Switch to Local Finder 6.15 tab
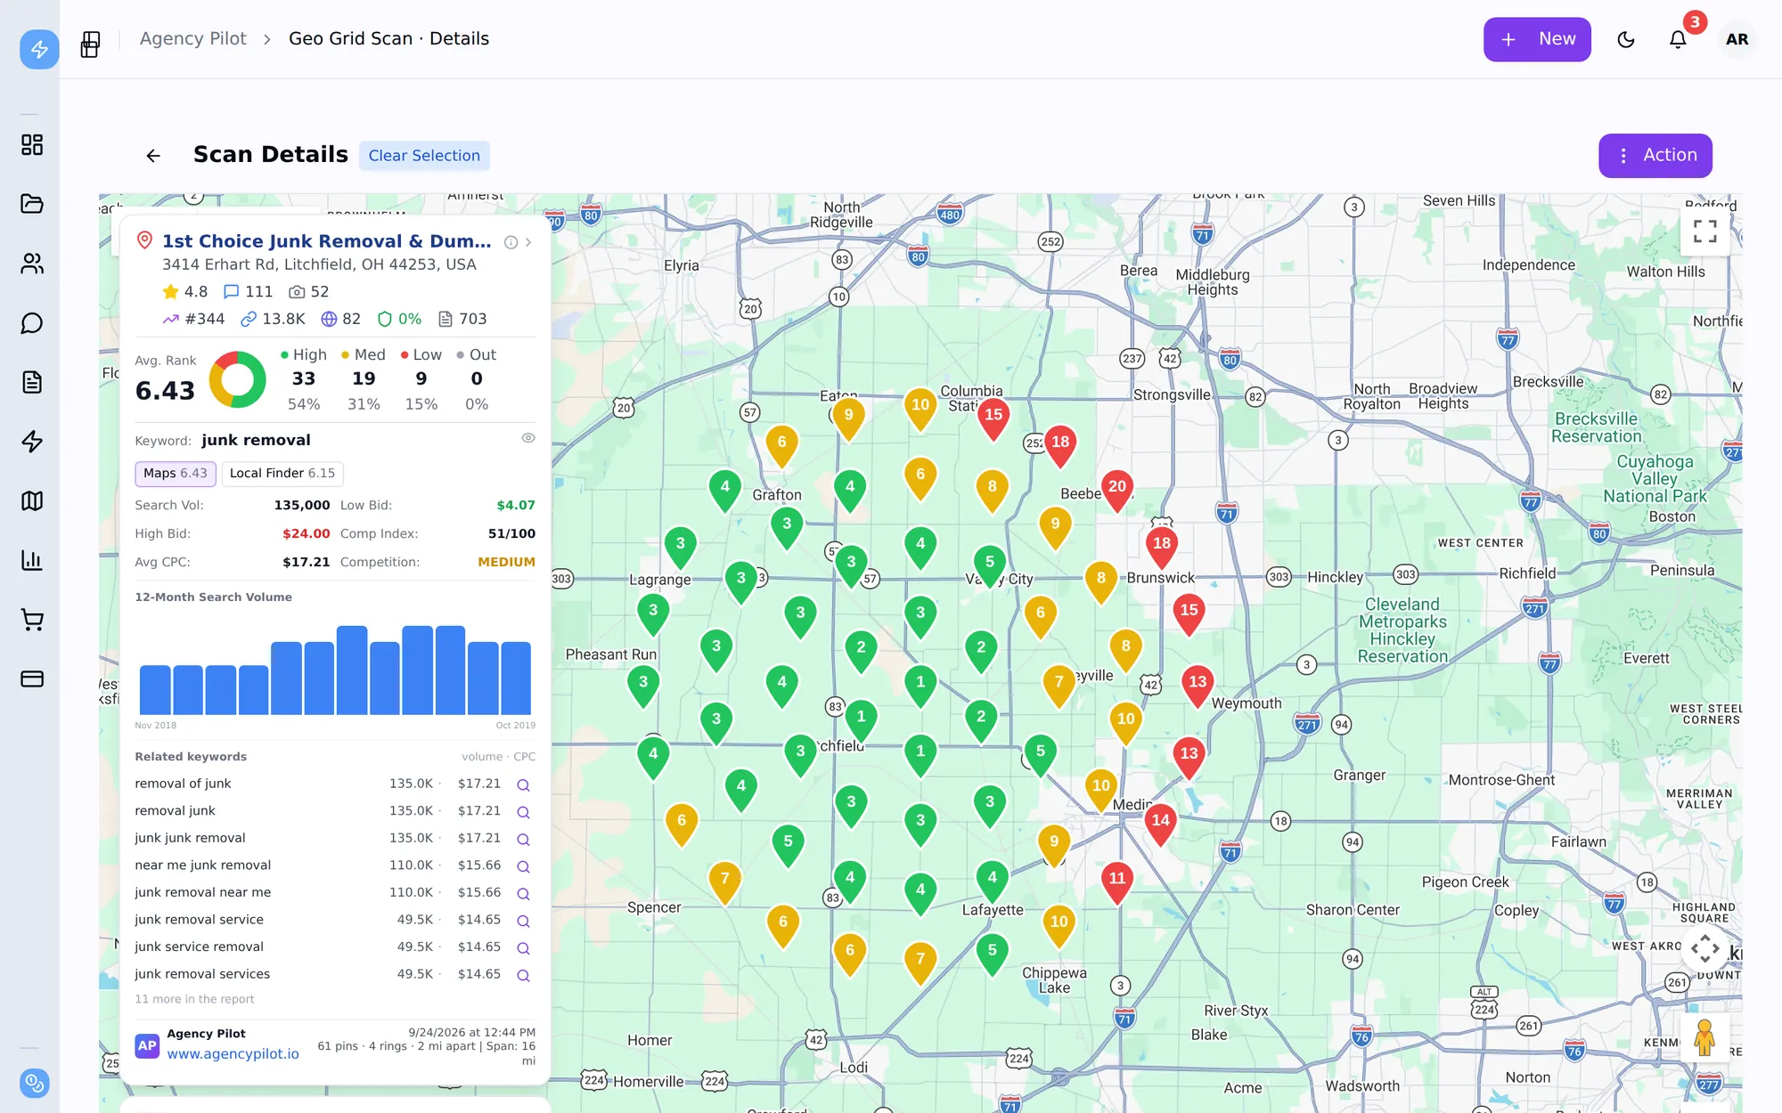This screenshot has width=1782, height=1113. click(282, 474)
